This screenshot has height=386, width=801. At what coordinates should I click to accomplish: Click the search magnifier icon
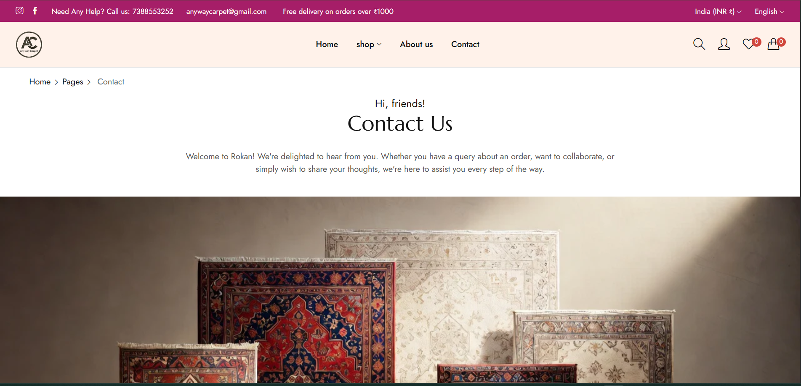[699, 44]
